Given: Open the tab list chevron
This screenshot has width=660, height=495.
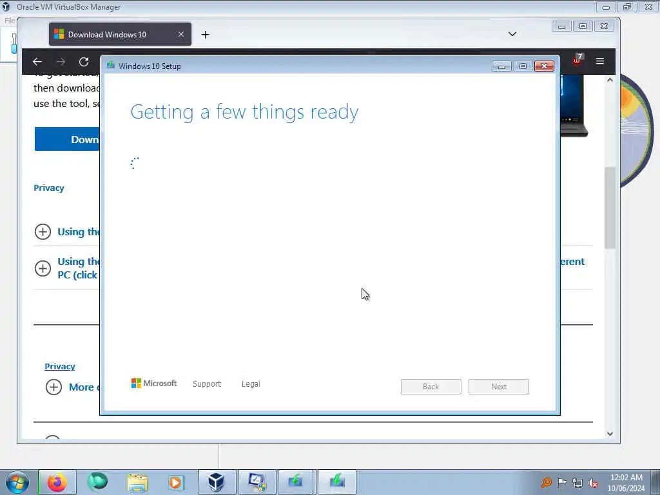Looking at the screenshot, I should 512,34.
